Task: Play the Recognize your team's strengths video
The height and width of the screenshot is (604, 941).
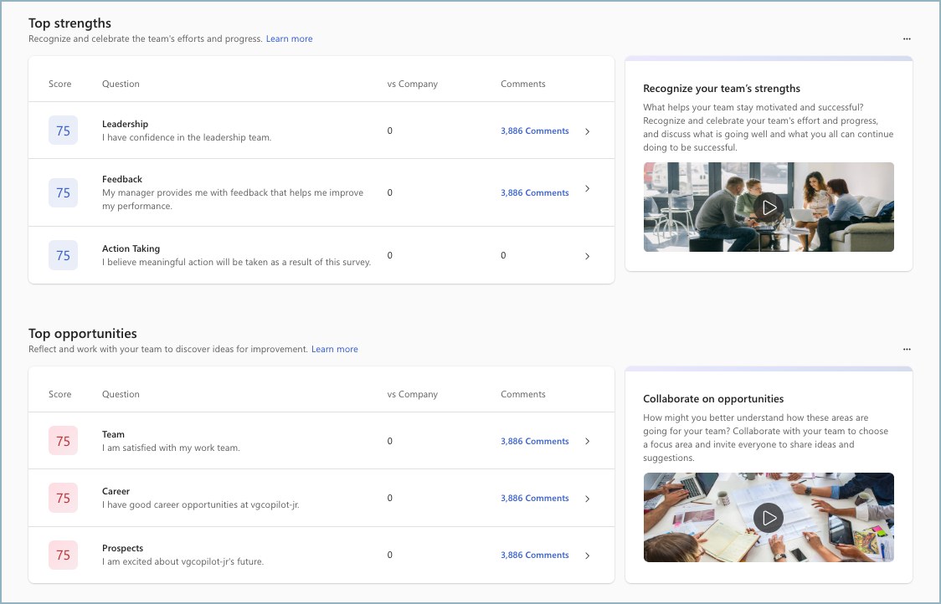Action: (769, 207)
